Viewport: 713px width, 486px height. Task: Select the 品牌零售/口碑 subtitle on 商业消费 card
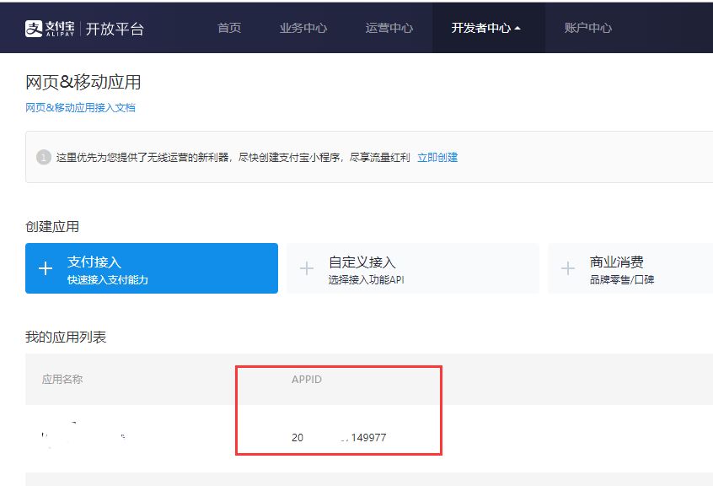[x=622, y=280]
